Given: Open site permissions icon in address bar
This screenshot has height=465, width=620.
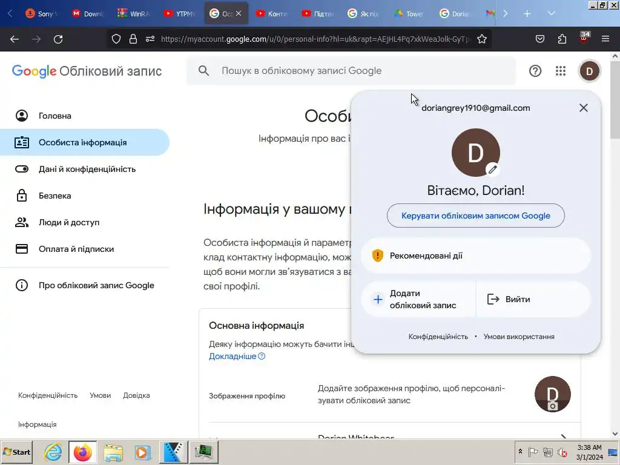Looking at the screenshot, I should click(x=150, y=39).
